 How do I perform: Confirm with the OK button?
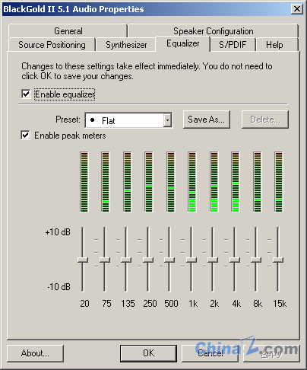click(148, 353)
